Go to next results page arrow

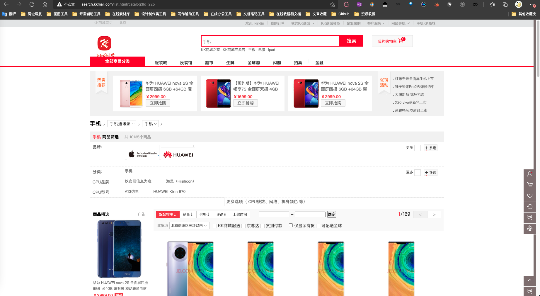tap(434, 215)
